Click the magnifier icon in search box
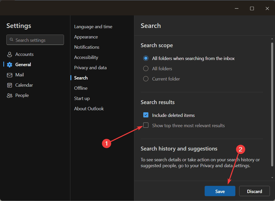Viewport: 275px width, 201px height. click(x=11, y=40)
